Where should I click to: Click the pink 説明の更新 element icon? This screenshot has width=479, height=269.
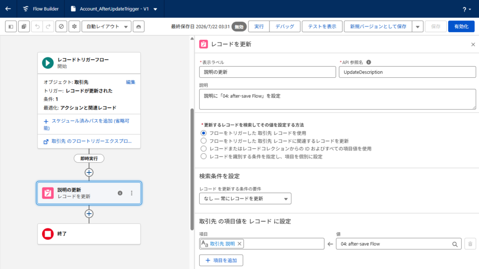[48, 193]
